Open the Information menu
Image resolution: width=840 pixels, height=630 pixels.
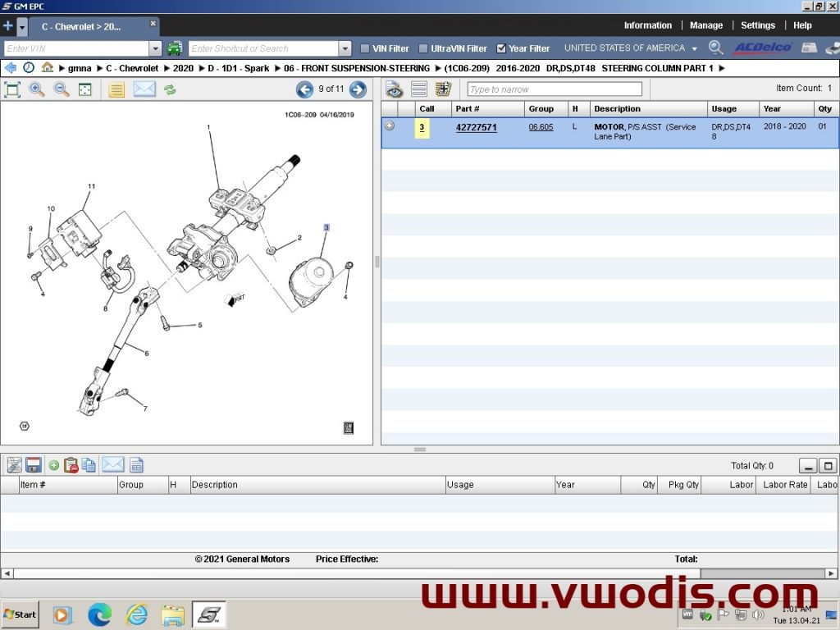[648, 25]
